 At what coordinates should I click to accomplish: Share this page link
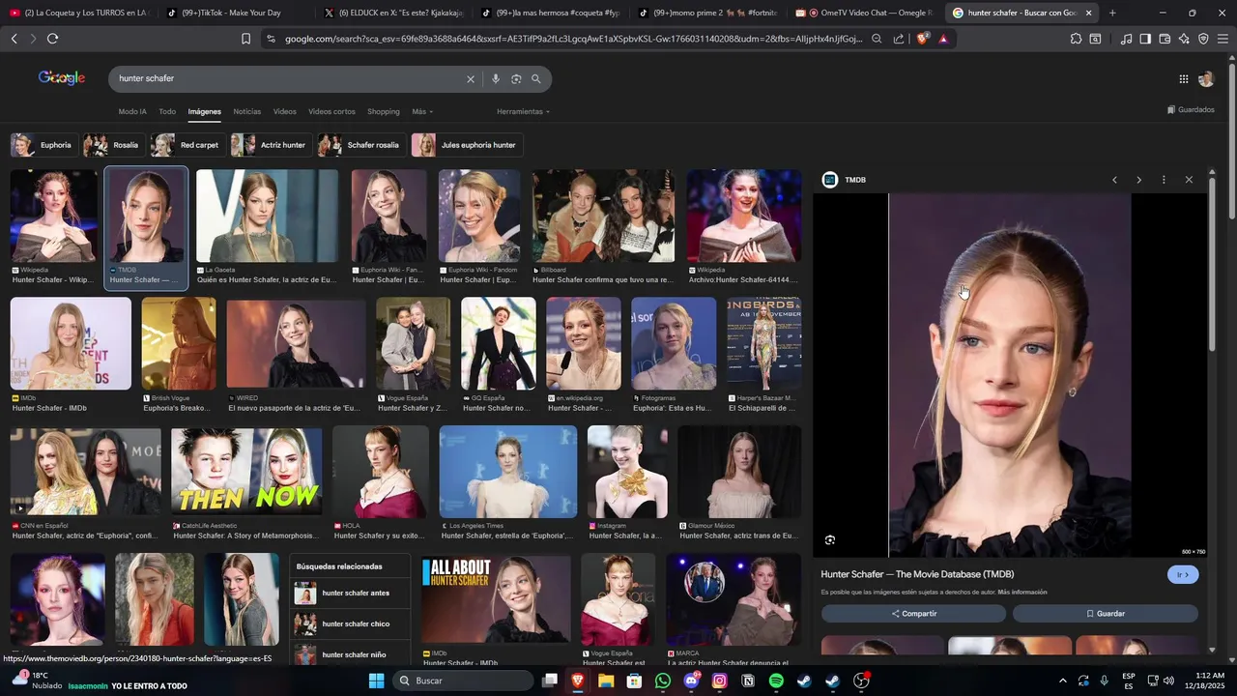(x=899, y=39)
